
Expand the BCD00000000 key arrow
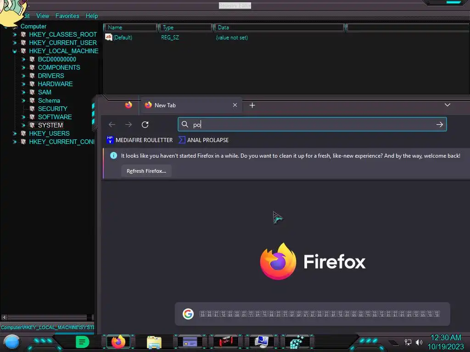23,59
